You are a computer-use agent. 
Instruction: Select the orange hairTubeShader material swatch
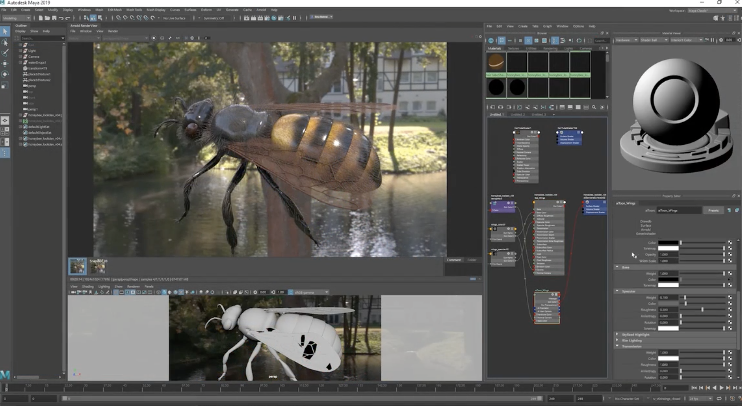coord(496,62)
